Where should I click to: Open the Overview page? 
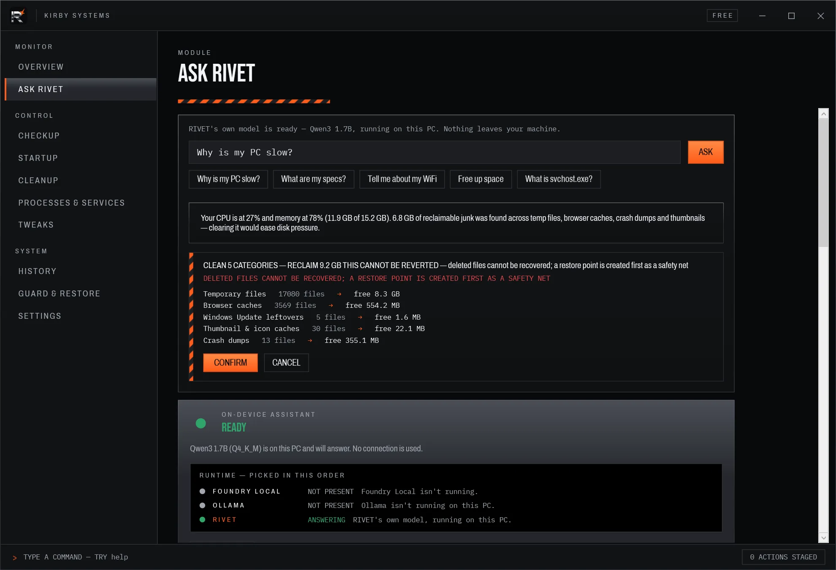point(80,67)
